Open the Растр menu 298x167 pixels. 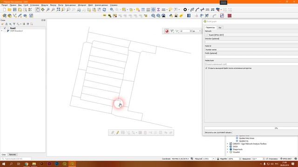click(x=61, y=5)
